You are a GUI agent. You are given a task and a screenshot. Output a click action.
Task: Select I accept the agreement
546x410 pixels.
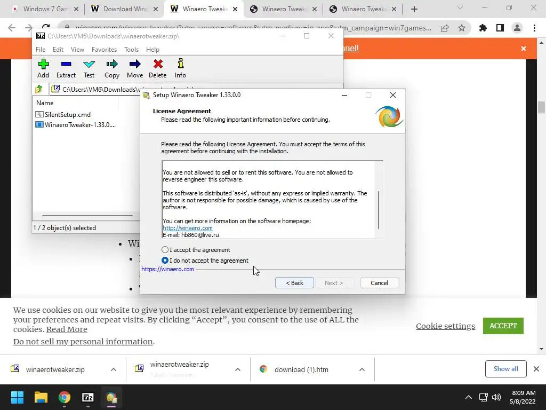tap(196, 250)
